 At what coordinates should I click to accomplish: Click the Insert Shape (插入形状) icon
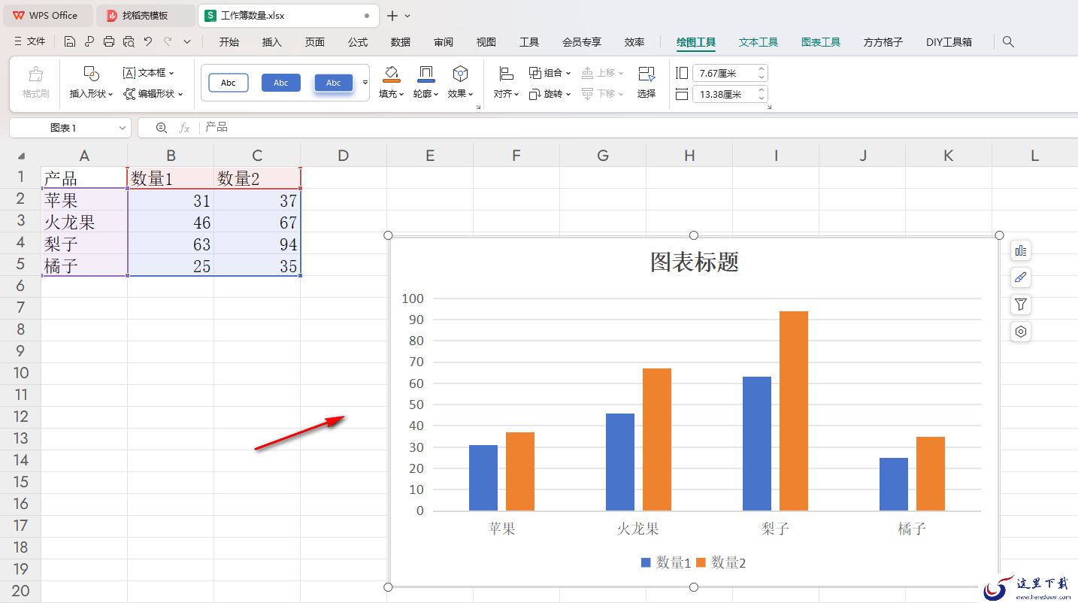click(x=91, y=74)
